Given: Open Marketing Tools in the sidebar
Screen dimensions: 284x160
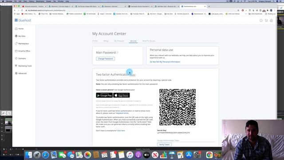Looking at the screenshot, I should coord(24,66).
